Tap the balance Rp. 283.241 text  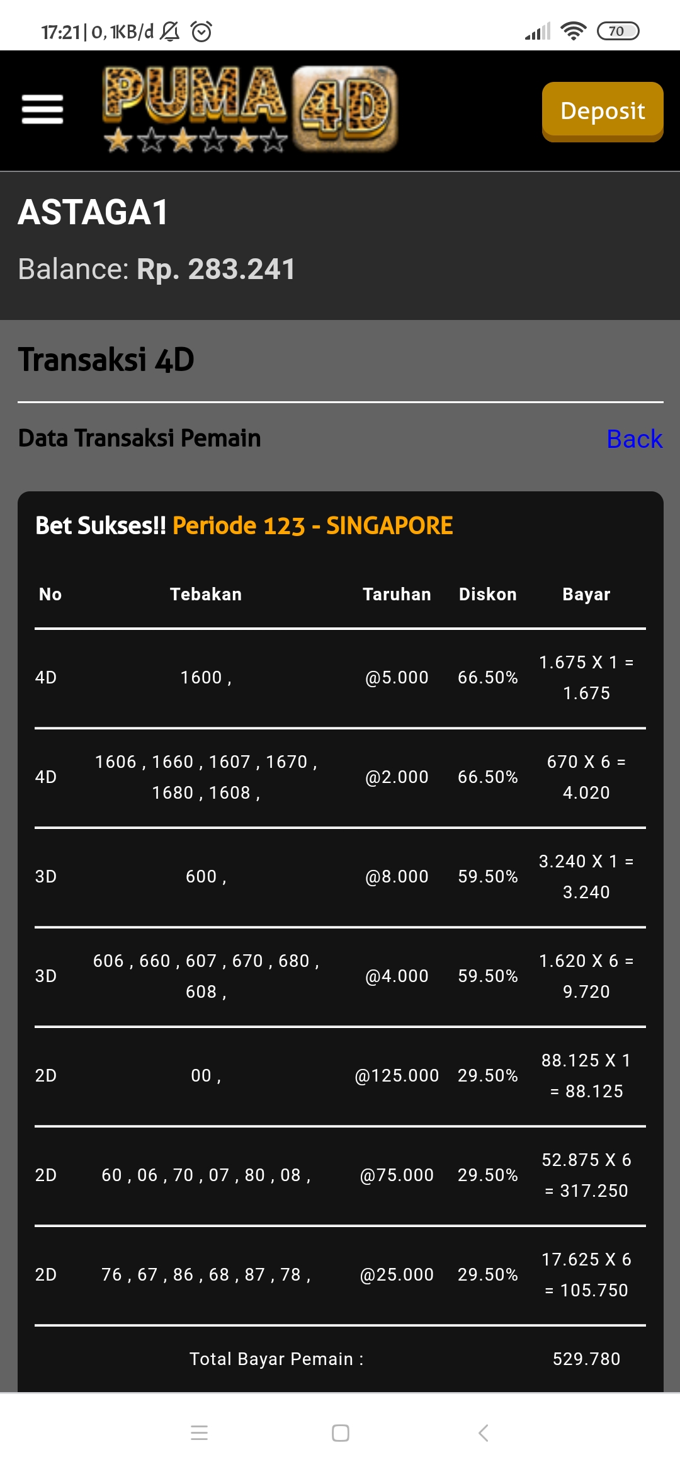click(216, 270)
